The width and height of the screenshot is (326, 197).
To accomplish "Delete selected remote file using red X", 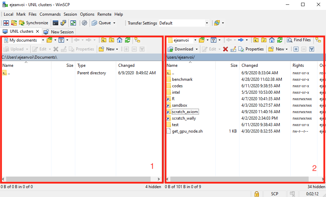I will (225, 49).
